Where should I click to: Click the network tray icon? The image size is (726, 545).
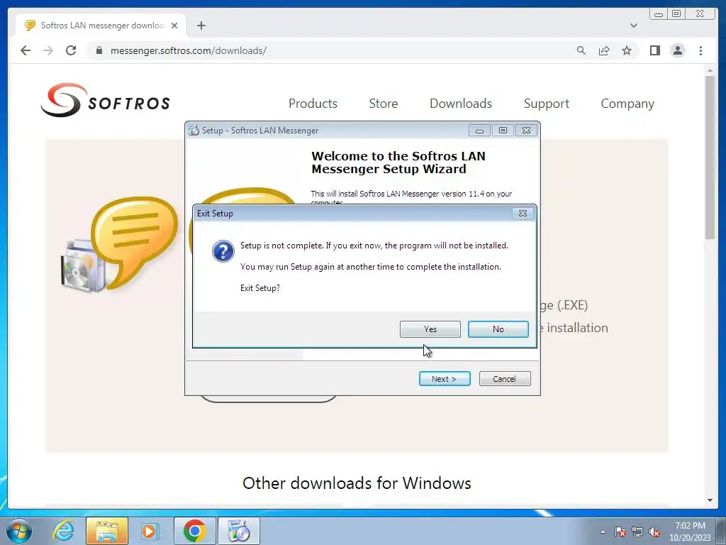[x=637, y=532]
